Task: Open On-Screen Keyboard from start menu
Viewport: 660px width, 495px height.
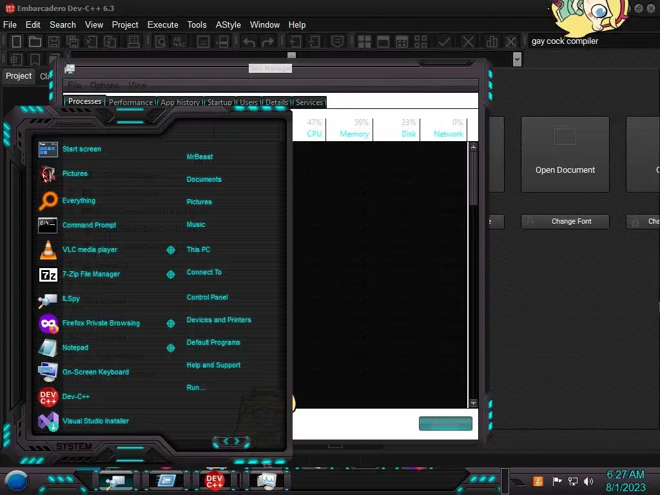Action: click(95, 372)
